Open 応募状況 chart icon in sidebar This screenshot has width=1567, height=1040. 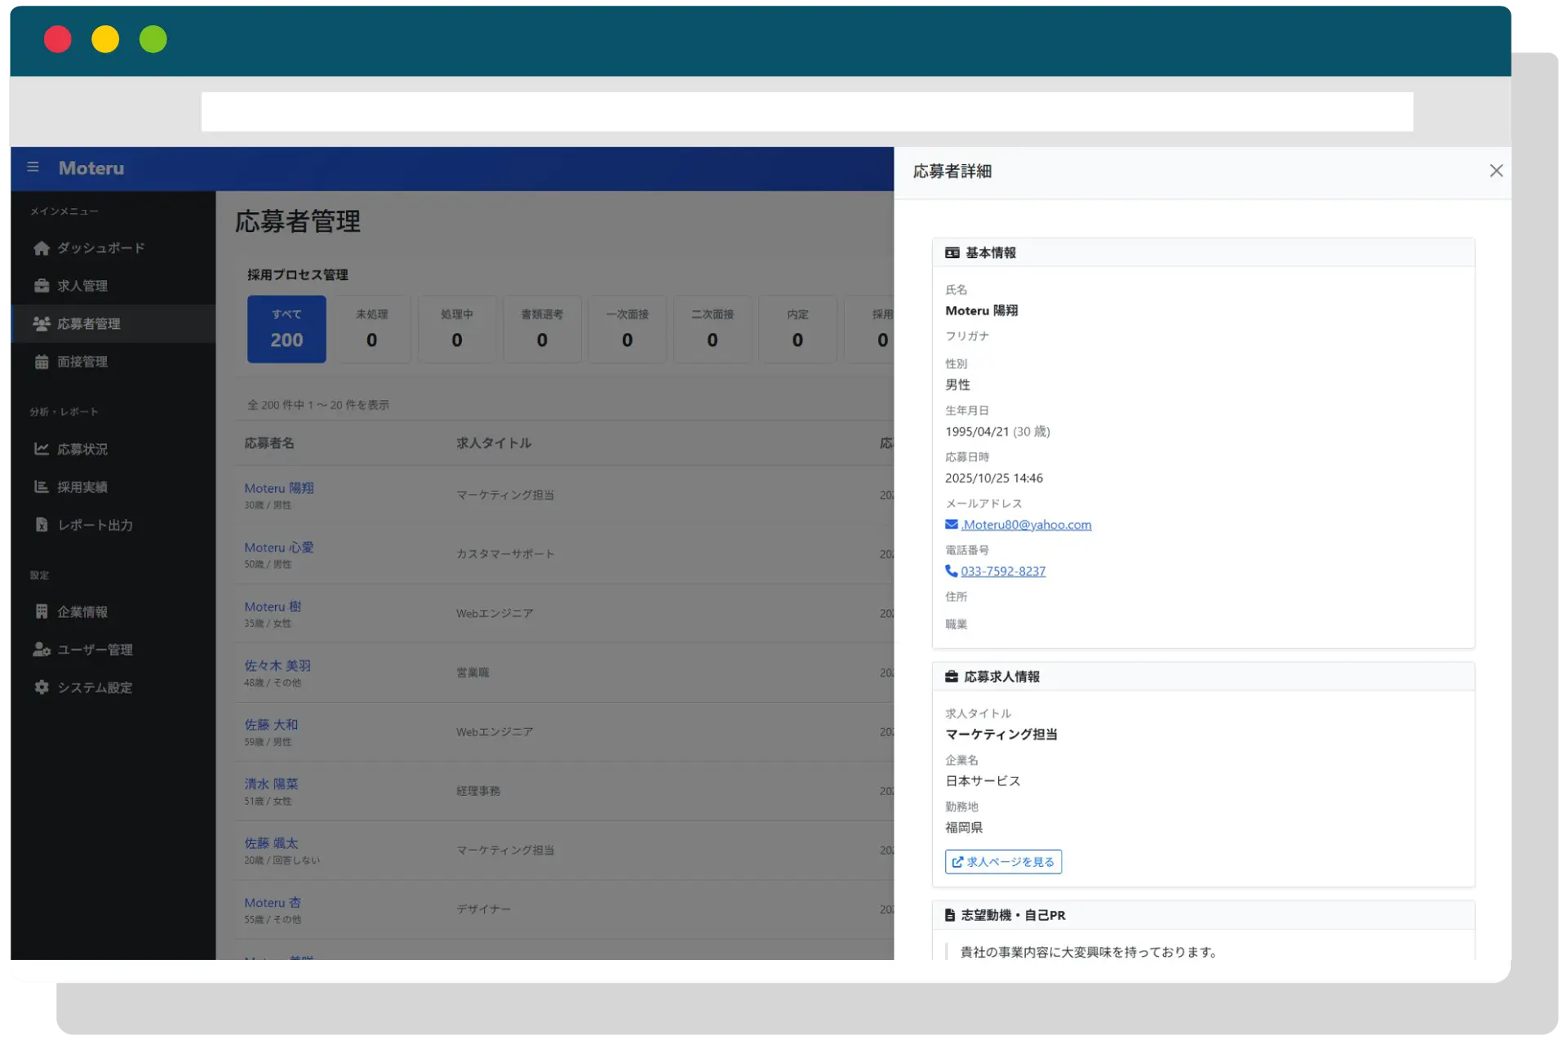[x=42, y=449]
